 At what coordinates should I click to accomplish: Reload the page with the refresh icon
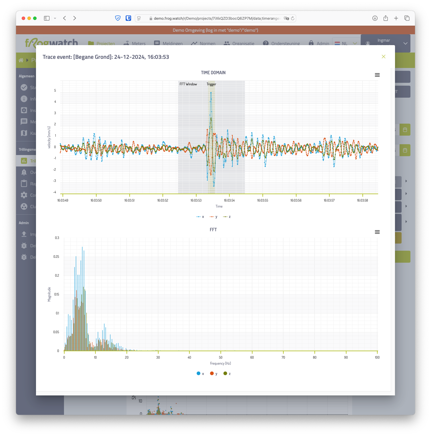292,18
